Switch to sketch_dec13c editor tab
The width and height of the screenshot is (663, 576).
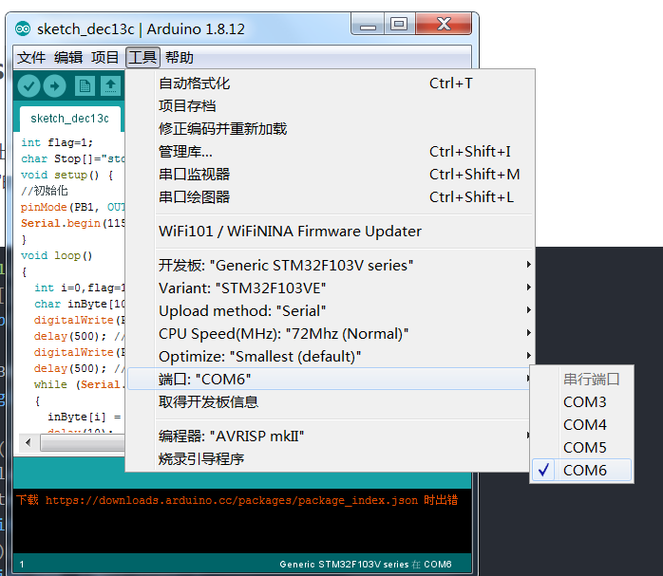point(69,119)
